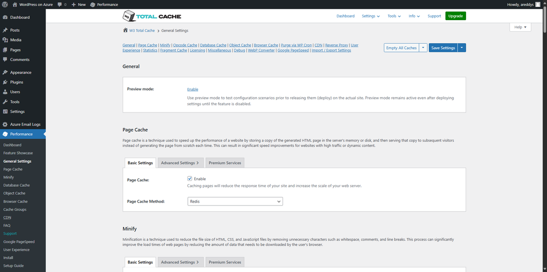This screenshot has width=547, height=272.
Task: Expand the Info menu in header
Action: (414, 16)
